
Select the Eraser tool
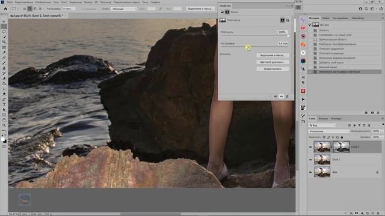pos(4,79)
